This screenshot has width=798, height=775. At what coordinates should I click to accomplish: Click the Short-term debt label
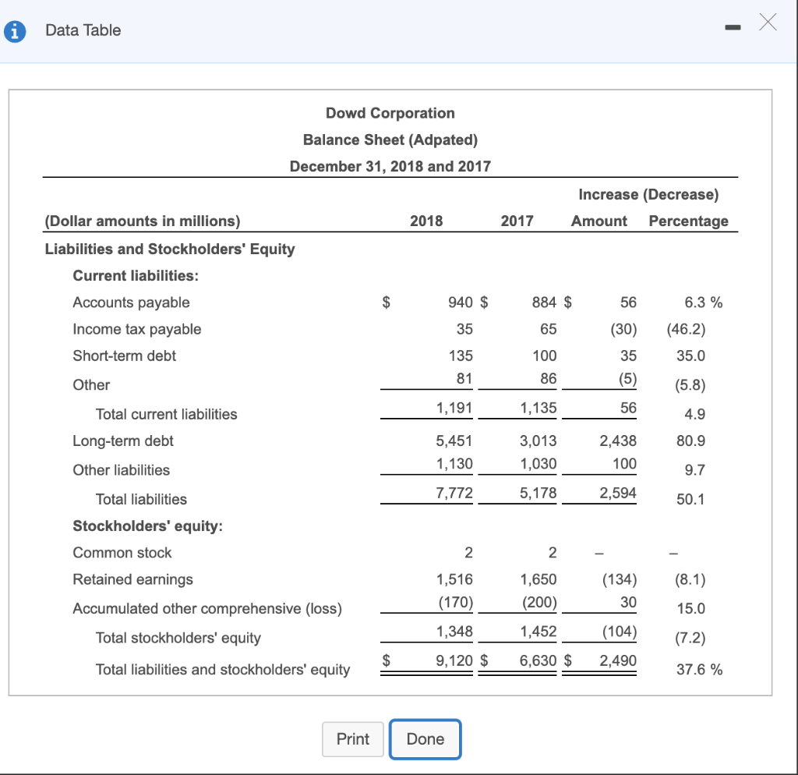click(124, 356)
